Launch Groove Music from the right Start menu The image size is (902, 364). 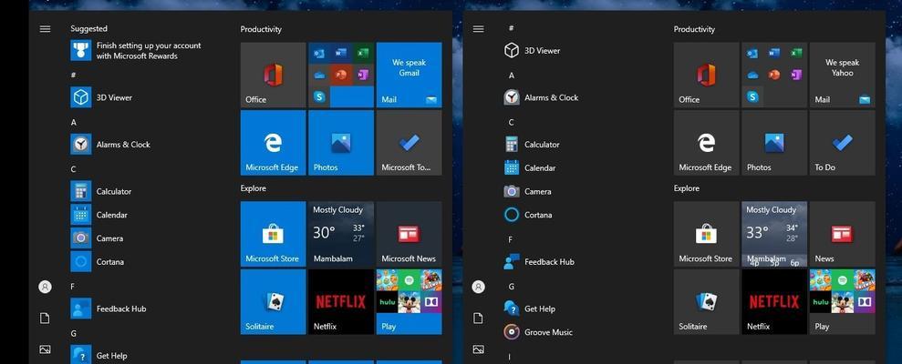[x=538, y=332]
